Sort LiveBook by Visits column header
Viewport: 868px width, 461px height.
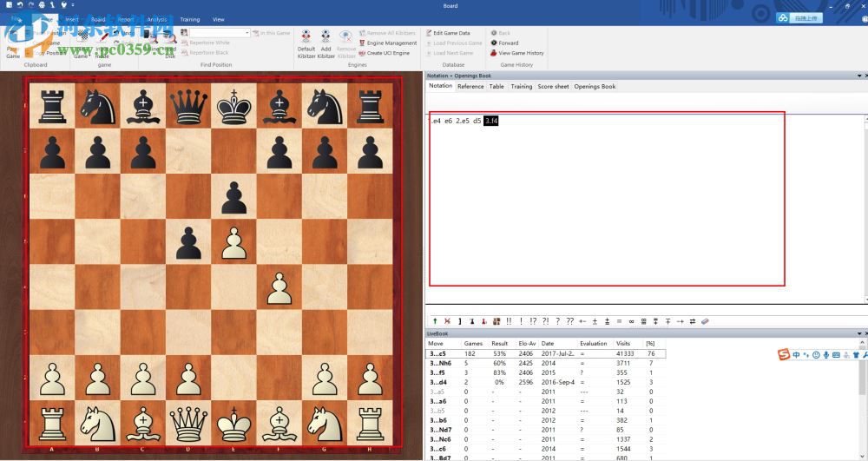point(623,344)
